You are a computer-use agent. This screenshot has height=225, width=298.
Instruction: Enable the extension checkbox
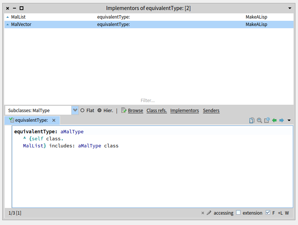click(238, 213)
